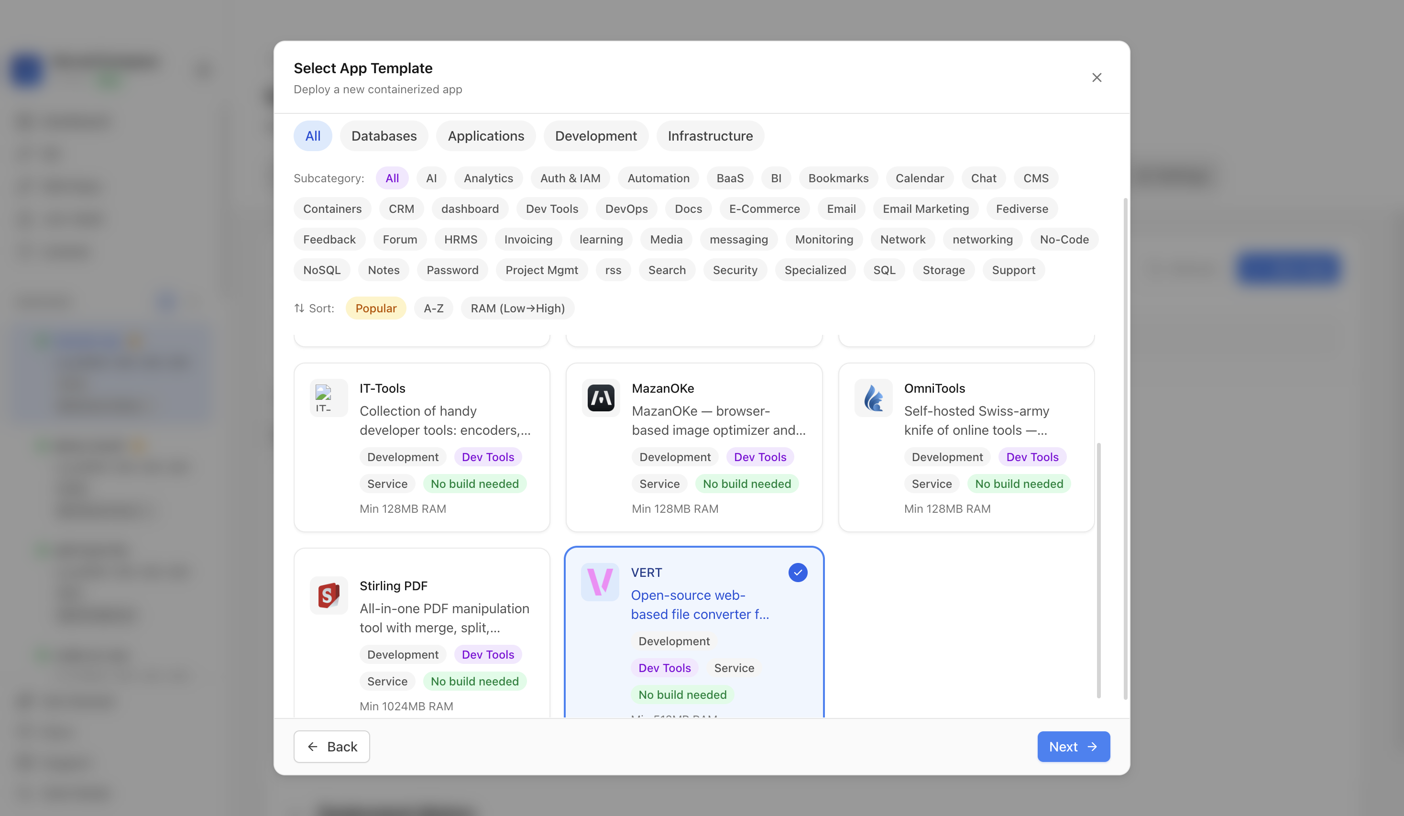The width and height of the screenshot is (1404, 816).
Task: Select the Stirling PDF template card
Action: [422, 633]
